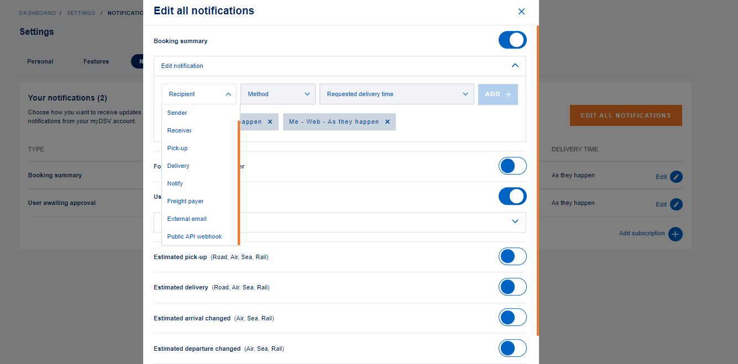The width and height of the screenshot is (738, 364).
Task: Enable Estimated delivery notifications toggle
Action: coord(512,287)
